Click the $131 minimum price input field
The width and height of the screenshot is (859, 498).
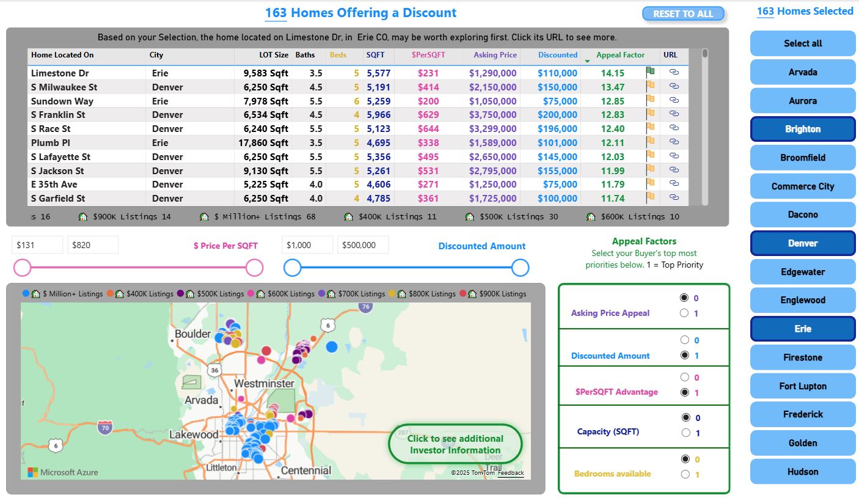click(x=37, y=244)
